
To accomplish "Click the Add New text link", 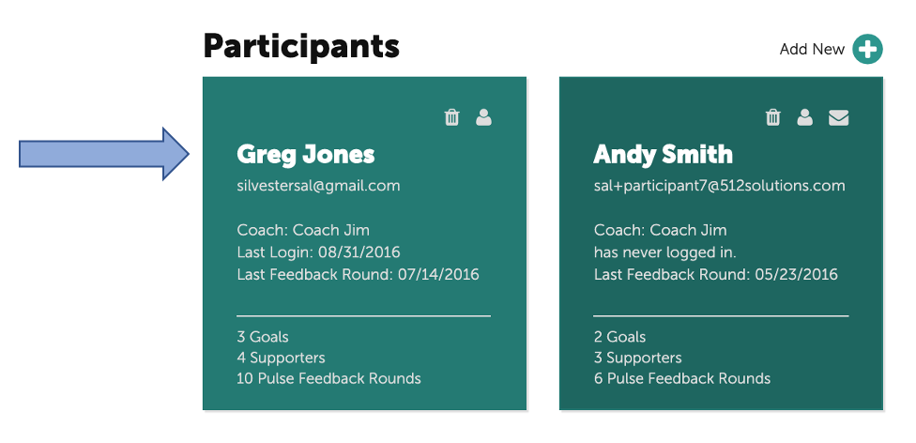I will tap(812, 49).
